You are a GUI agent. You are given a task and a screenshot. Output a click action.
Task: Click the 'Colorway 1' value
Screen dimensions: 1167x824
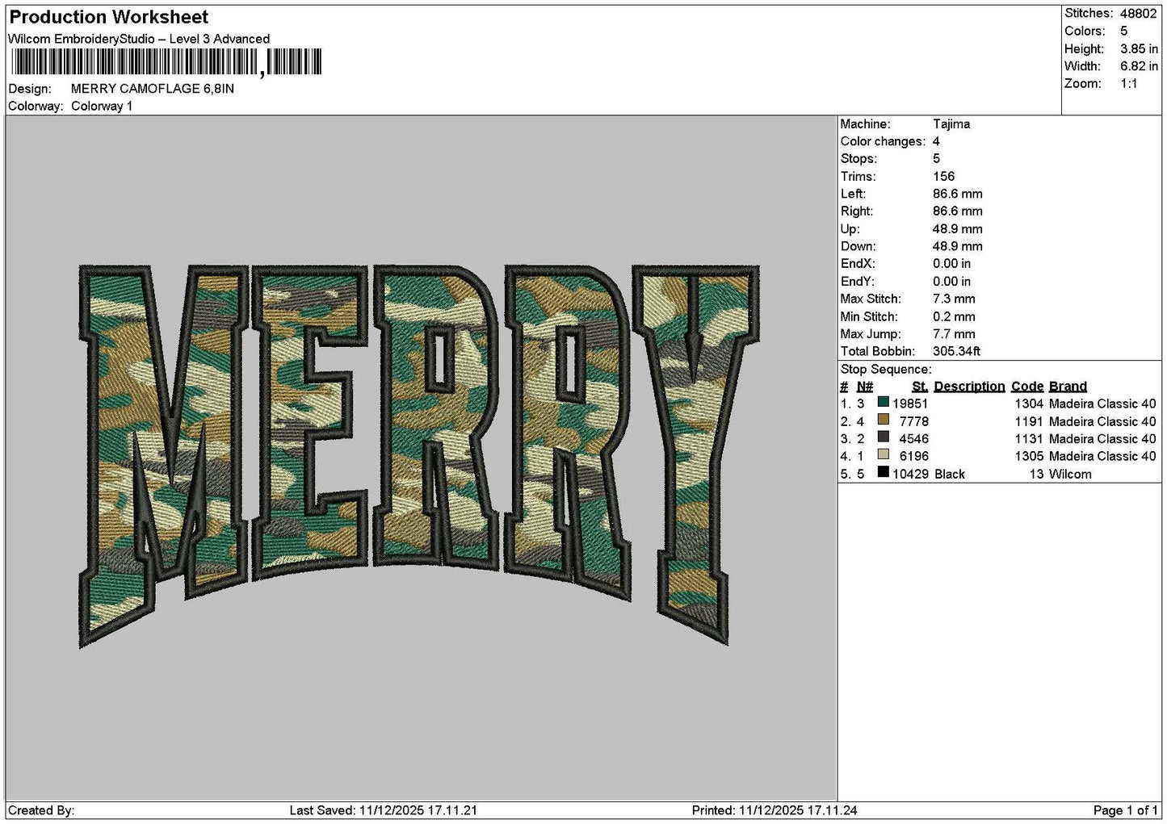click(x=102, y=107)
